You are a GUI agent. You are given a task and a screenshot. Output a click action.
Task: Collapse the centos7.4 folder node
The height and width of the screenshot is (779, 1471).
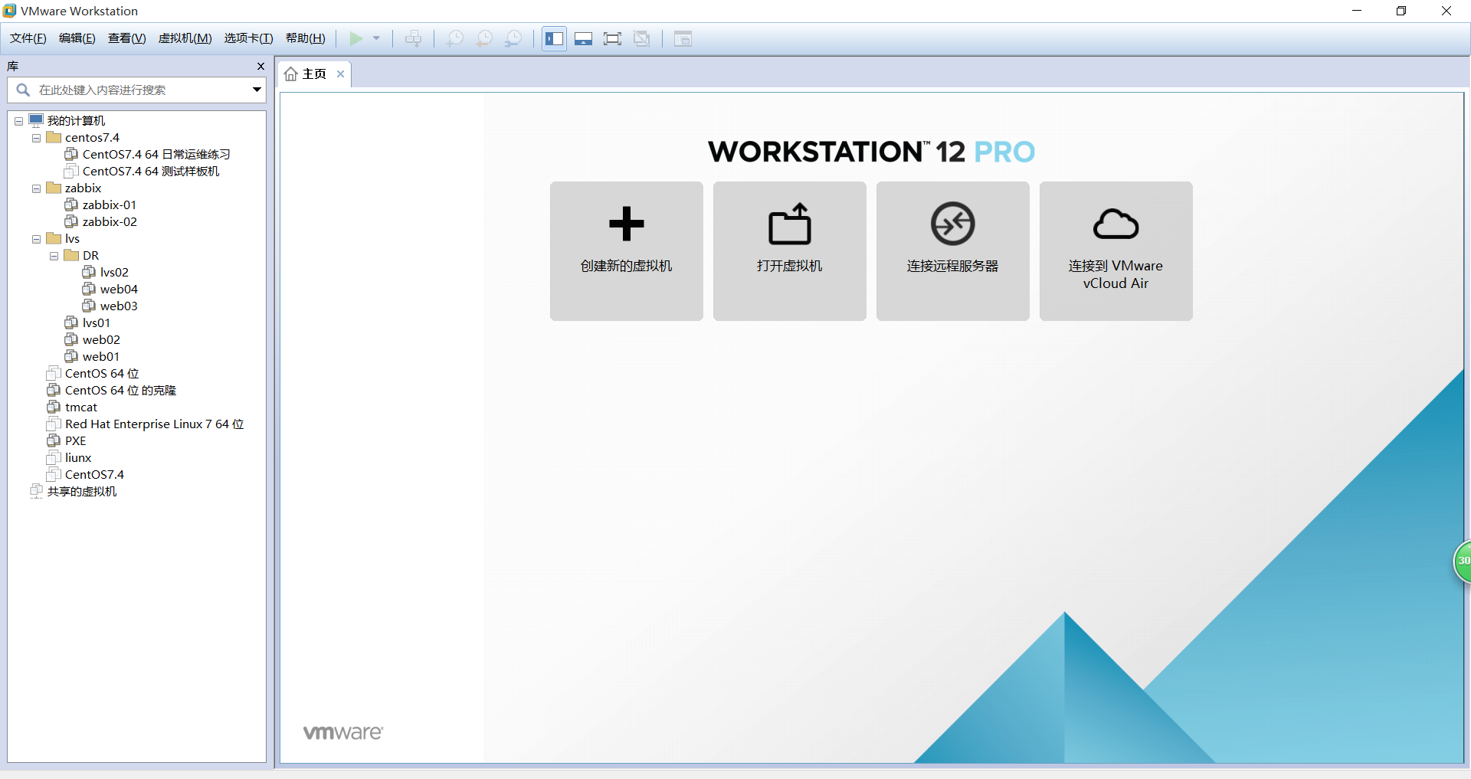36,138
